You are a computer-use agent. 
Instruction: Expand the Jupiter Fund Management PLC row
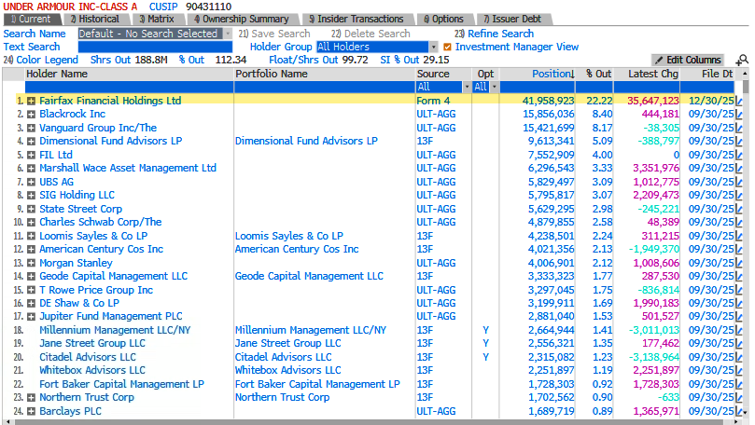coord(32,317)
